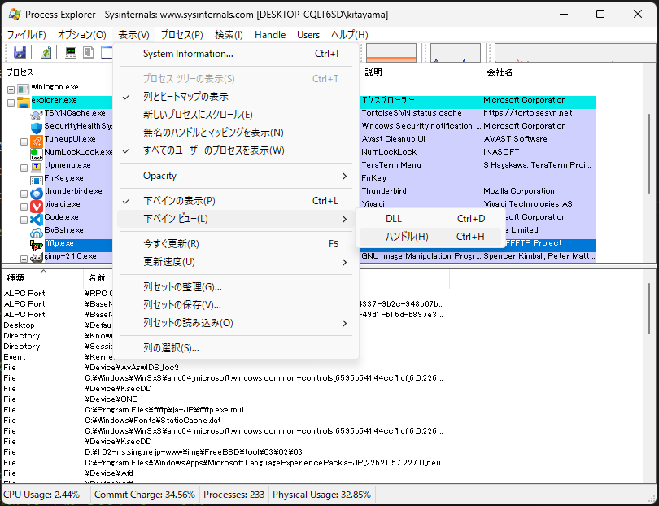Open the 下ペイン ビュー(L) submenu entry
Viewport: 659px width, 506px height.
click(x=235, y=219)
